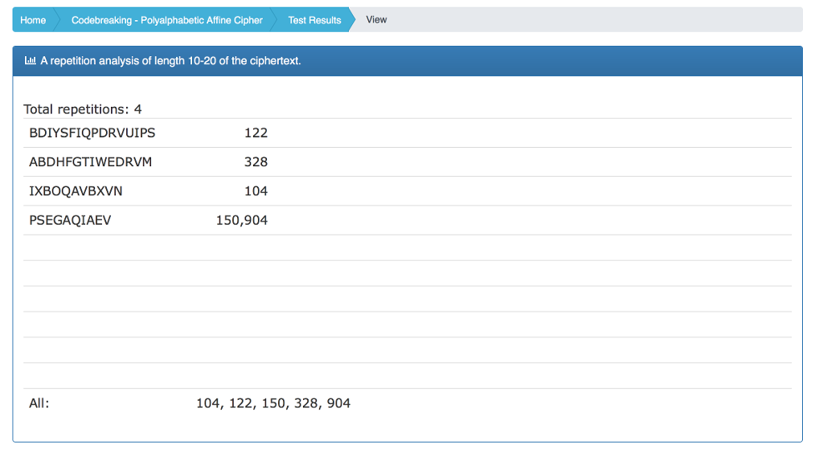Click the bar chart icon in panel header
Viewport: 823px width, 461px height.
coord(31,60)
